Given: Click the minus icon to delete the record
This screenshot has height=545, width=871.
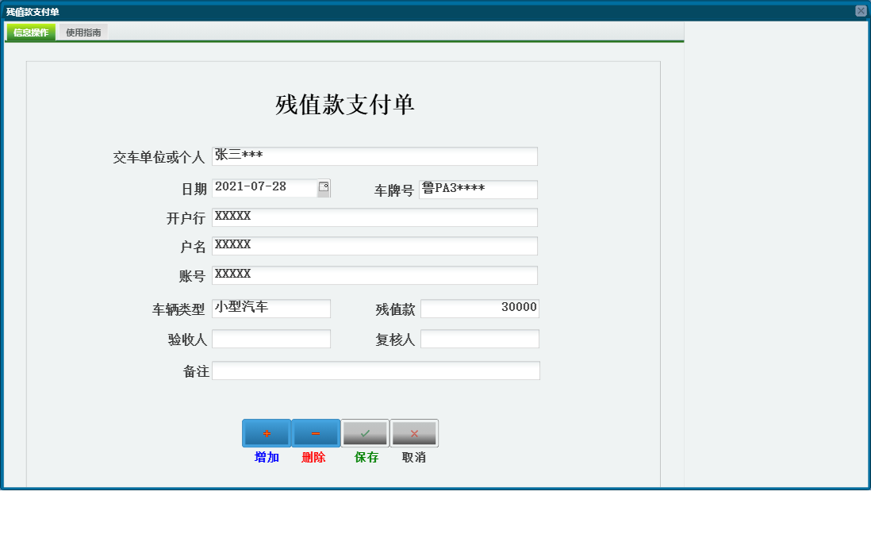Looking at the screenshot, I should (315, 433).
